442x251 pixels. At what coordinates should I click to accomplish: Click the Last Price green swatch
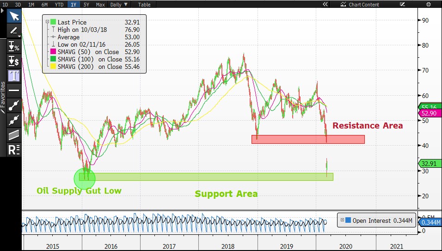[x=53, y=22]
